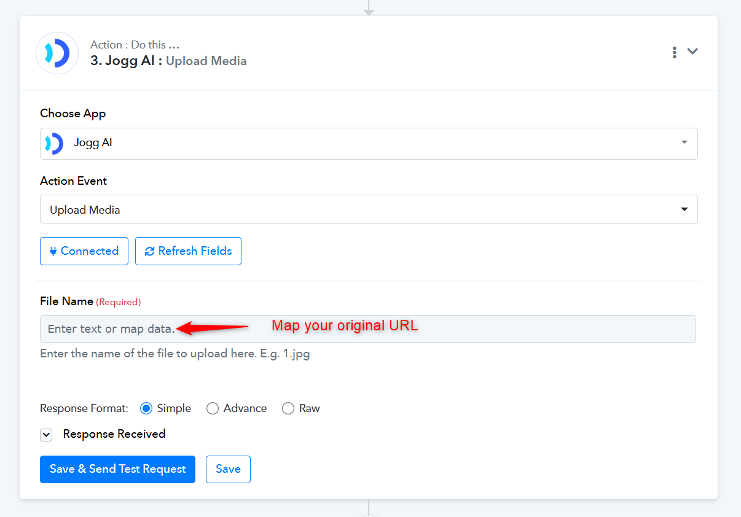Click the Jogg AI logo in step header
Image resolution: width=741 pixels, height=517 pixels.
[x=57, y=53]
